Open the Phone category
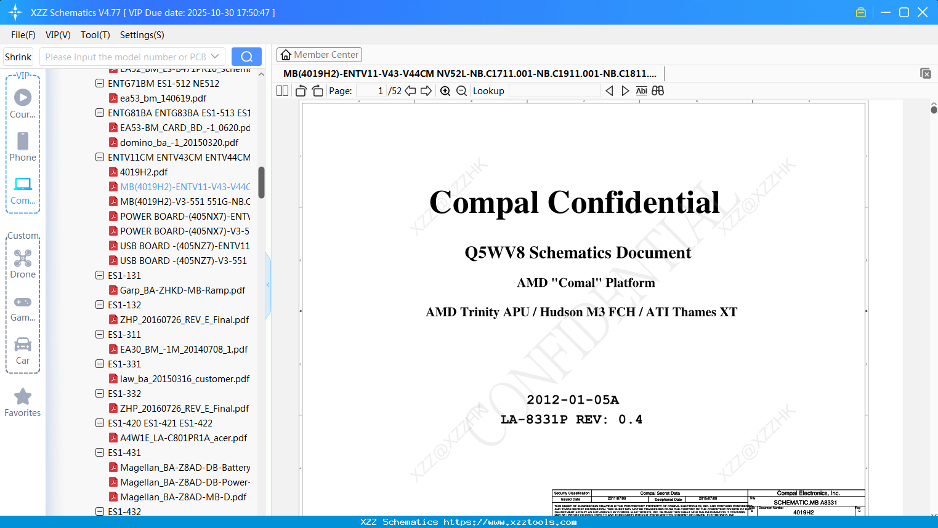938x528 pixels. [x=23, y=146]
